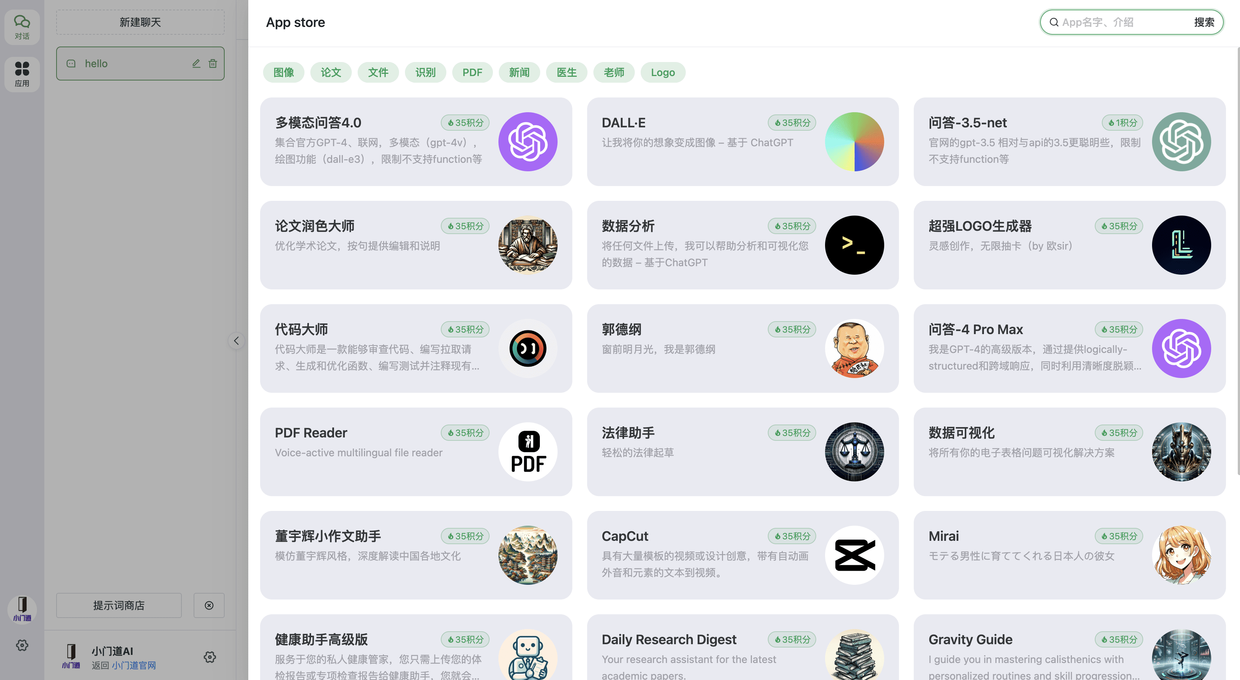
Task: Click the 新建聊天 button
Action: click(140, 22)
